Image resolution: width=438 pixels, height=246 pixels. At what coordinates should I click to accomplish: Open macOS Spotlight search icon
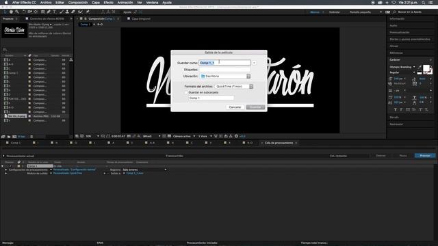pyautogui.click(x=424, y=3)
